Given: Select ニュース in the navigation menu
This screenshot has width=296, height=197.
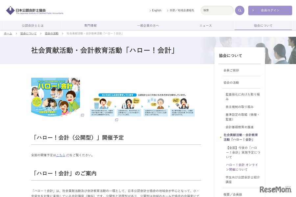Looking at the screenshot, I should click(x=205, y=25).
